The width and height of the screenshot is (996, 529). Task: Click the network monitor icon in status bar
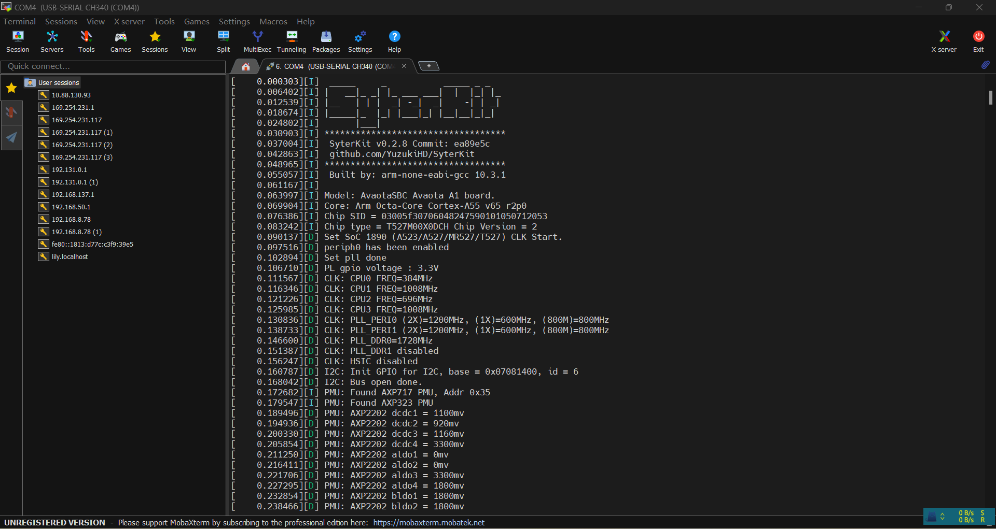click(932, 517)
